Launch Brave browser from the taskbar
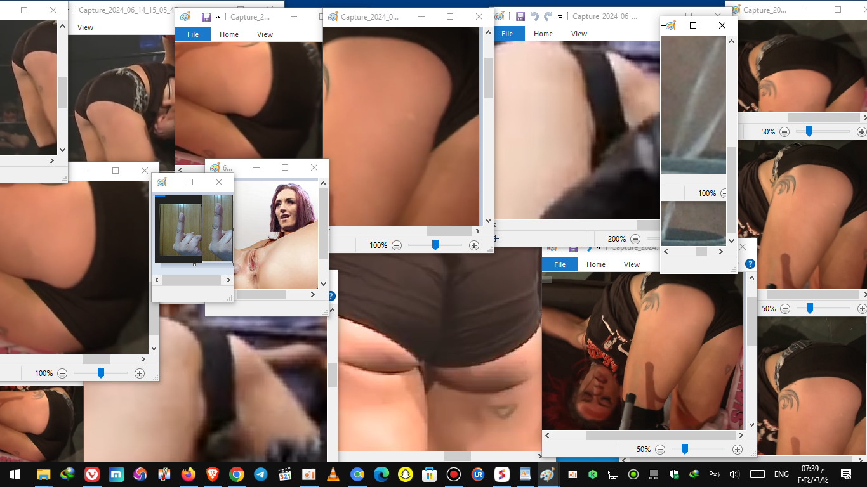Viewport: 867px width, 487px height. click(212, 474)
